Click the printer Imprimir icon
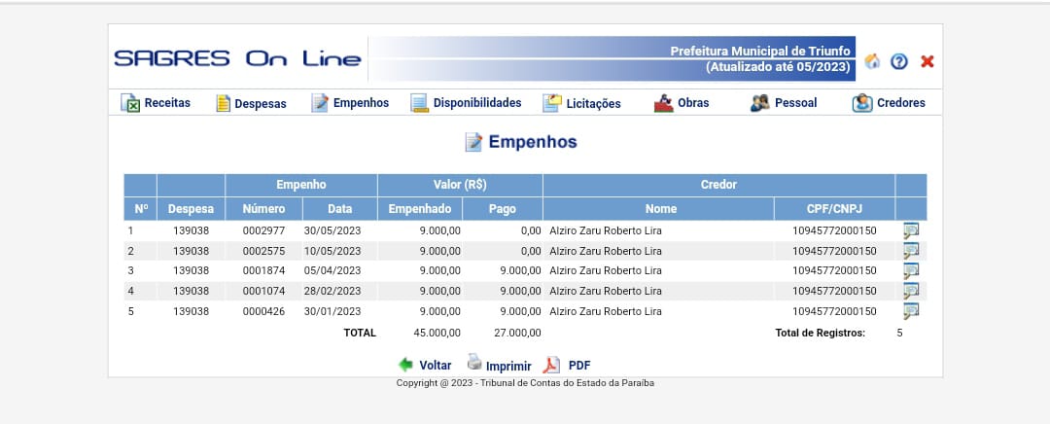This screenshot has width=1050, height=424. [474, 364]
